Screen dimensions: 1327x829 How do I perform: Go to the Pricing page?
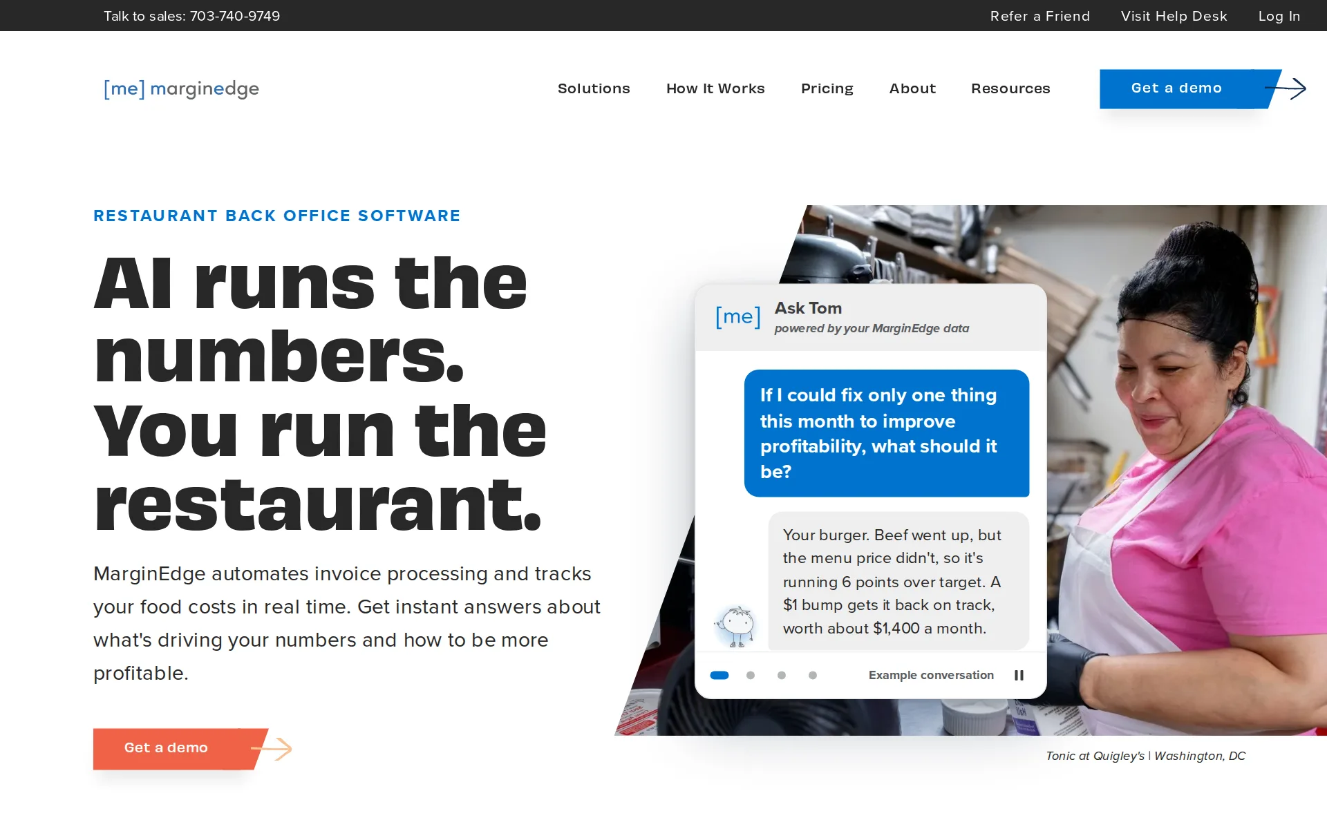pyautogui.click(x=827, y=88)
